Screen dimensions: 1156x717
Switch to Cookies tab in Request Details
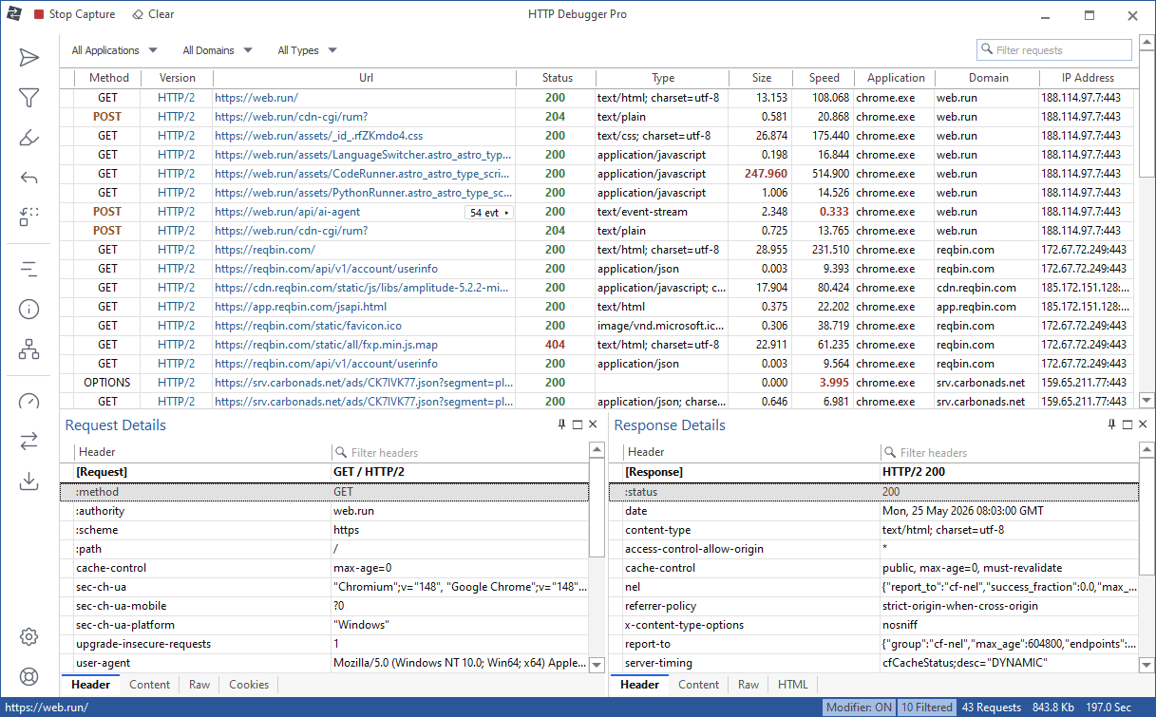click(x=249, y=684)
